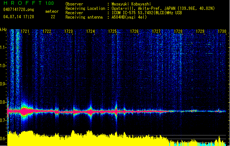Click the HROFFT title text

(22, 3)
